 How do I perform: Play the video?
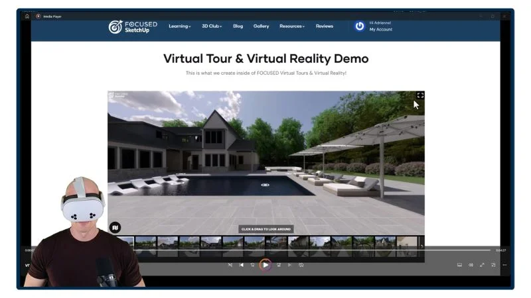click(265, 266)
